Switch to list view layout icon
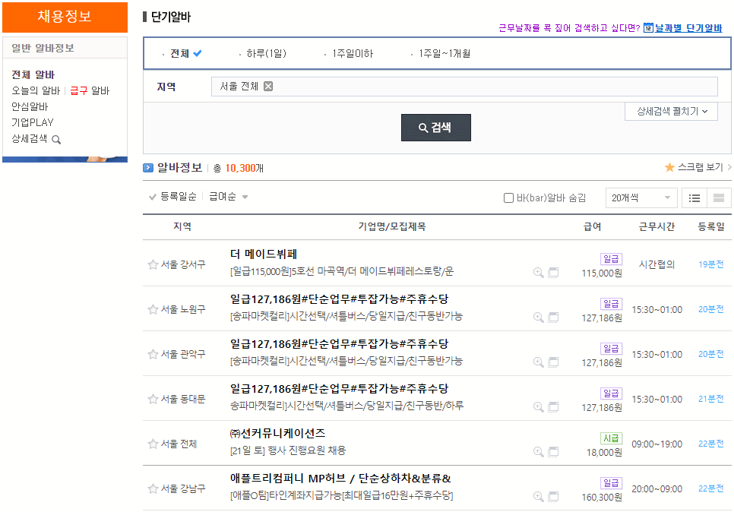Viewport: 734px width, 512px height. (695, 198)
